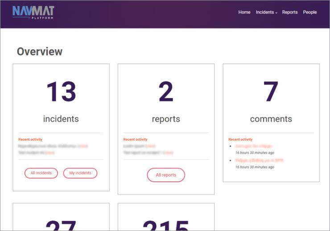Open the second recent activity incident entry
Viewport: 330px width, 231px height.
pos(36,153)
